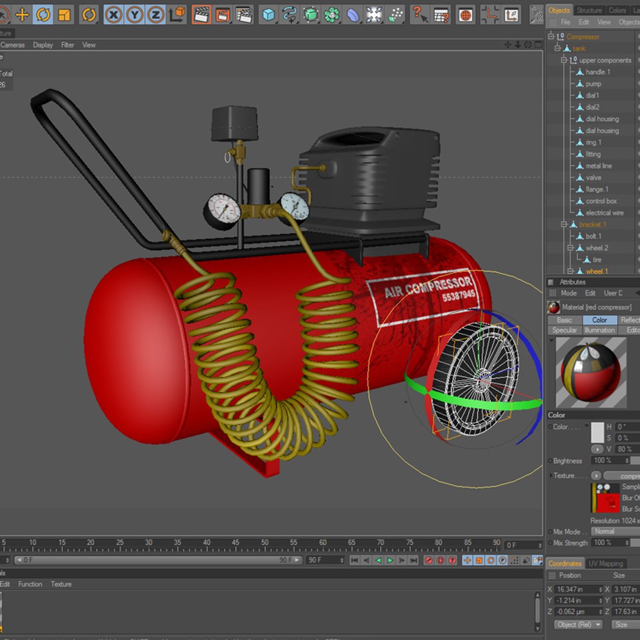The image size is (640, 640).
Task: Click the material manager vertical scrollbar
Action: coord(537,612)
